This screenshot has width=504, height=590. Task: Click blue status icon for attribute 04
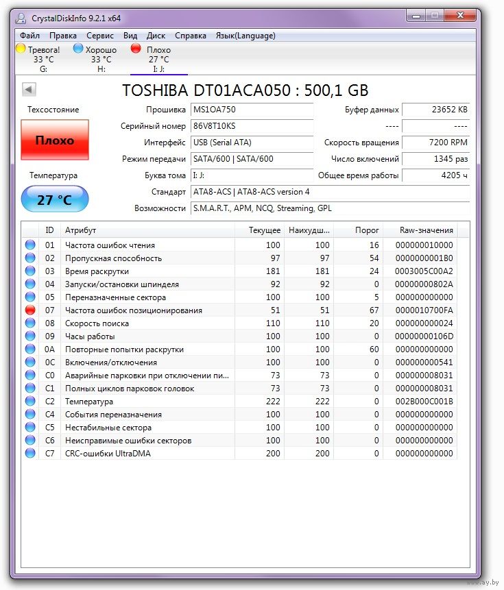[30, 284]
